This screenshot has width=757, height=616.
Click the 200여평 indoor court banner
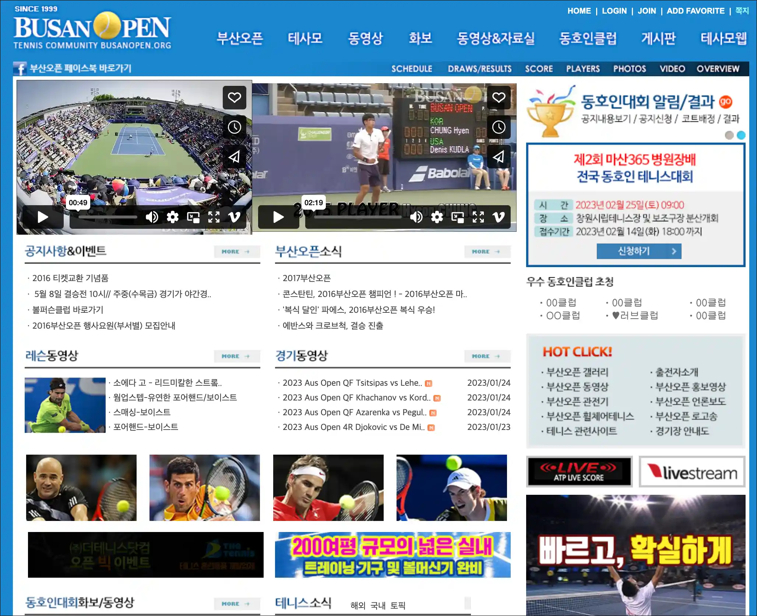(393, 555)
